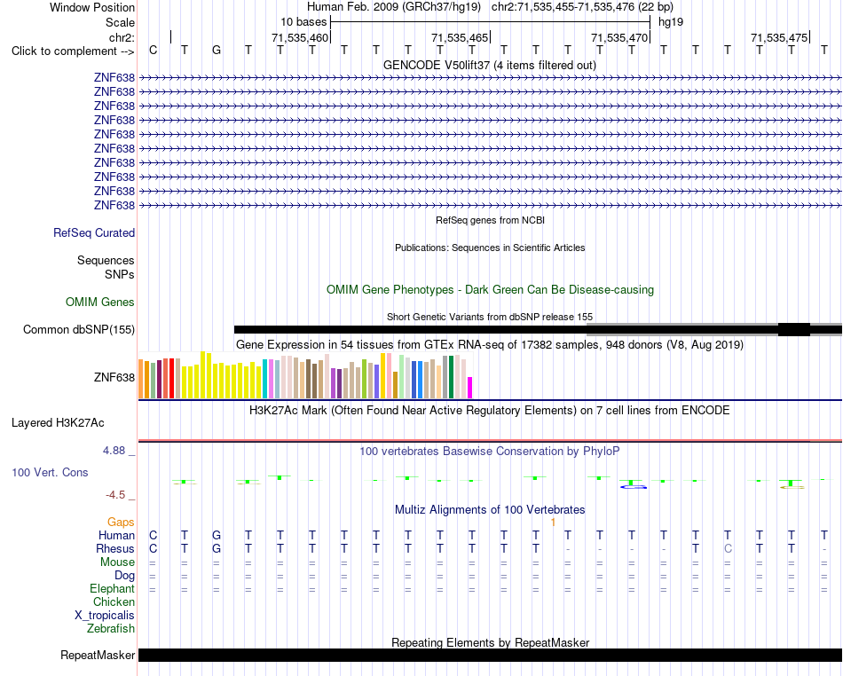Click the C base in the complement sequence row
Image resolution: width=843 pixels, height=676 pixels.
click(154, 51)
